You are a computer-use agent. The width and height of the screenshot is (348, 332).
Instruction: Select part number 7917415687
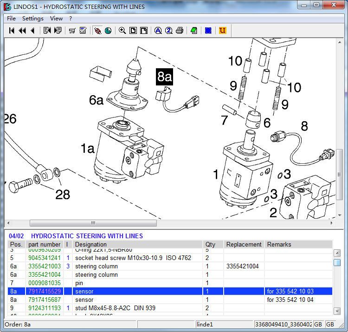tap(45, 299)
